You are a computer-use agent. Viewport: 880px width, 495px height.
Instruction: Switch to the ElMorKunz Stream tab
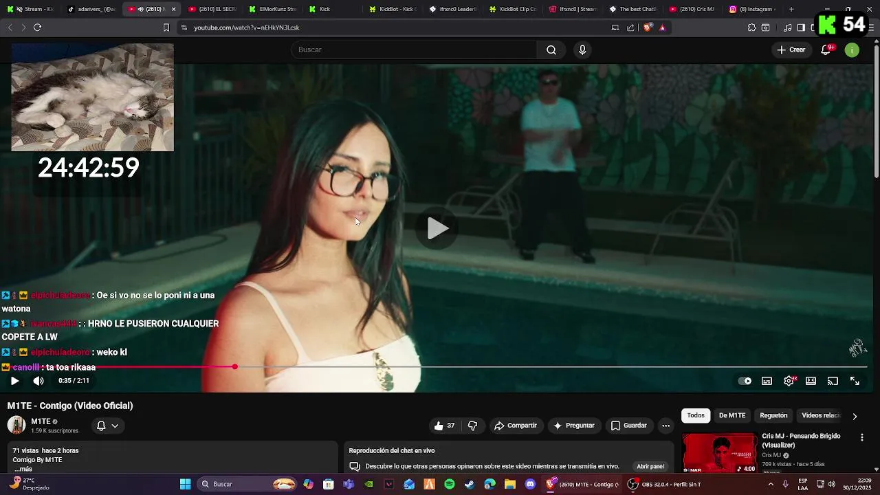coord(274,9)
